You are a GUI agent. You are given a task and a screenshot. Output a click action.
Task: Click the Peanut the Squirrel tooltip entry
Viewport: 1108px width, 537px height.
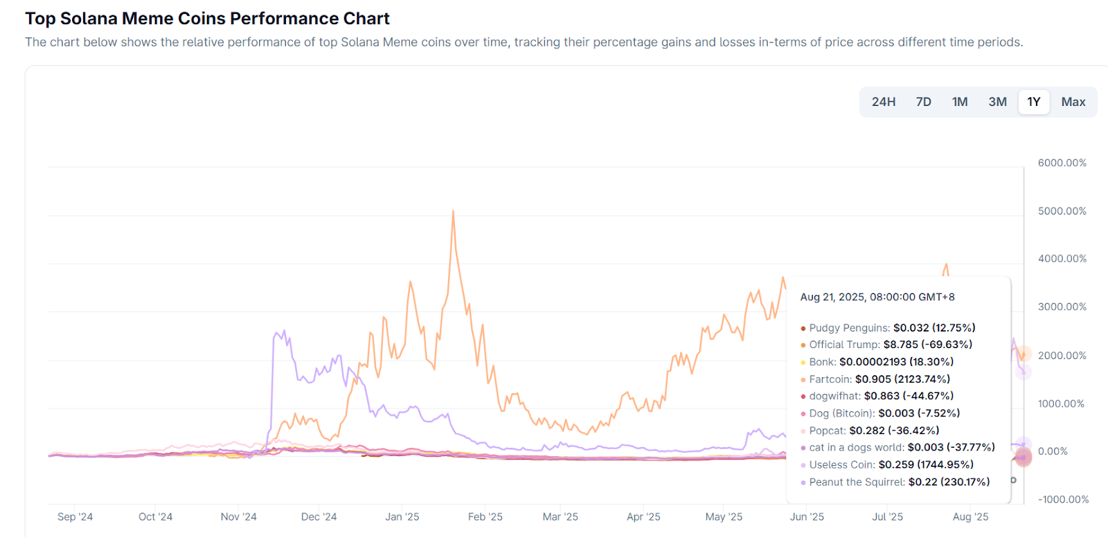pyautogui.click(x=898, y=482)
